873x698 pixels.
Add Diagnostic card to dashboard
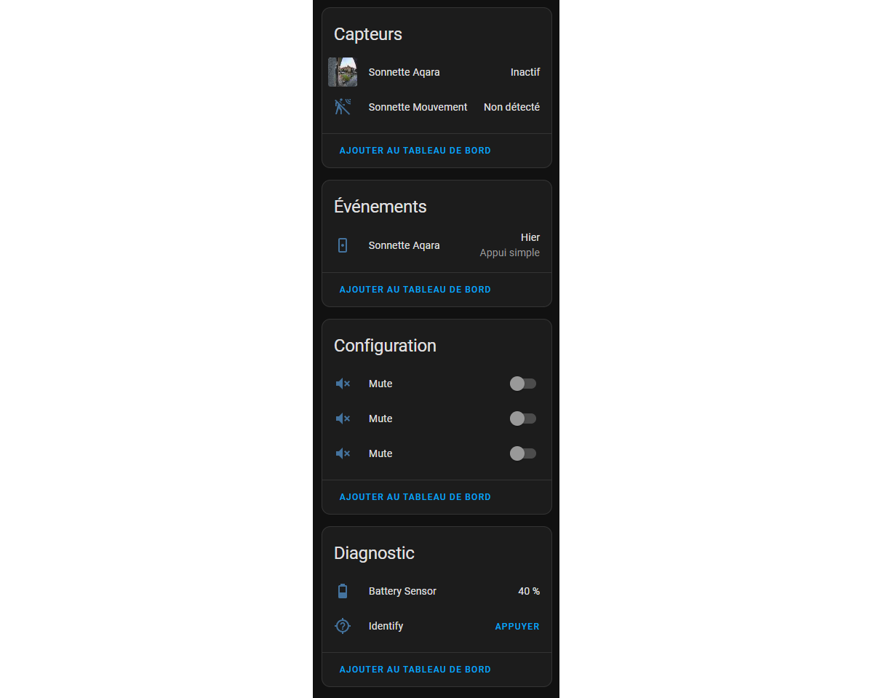pos(415,670)
